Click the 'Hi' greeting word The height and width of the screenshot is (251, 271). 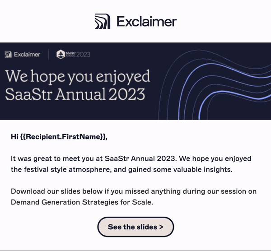(x=14, y=137)
